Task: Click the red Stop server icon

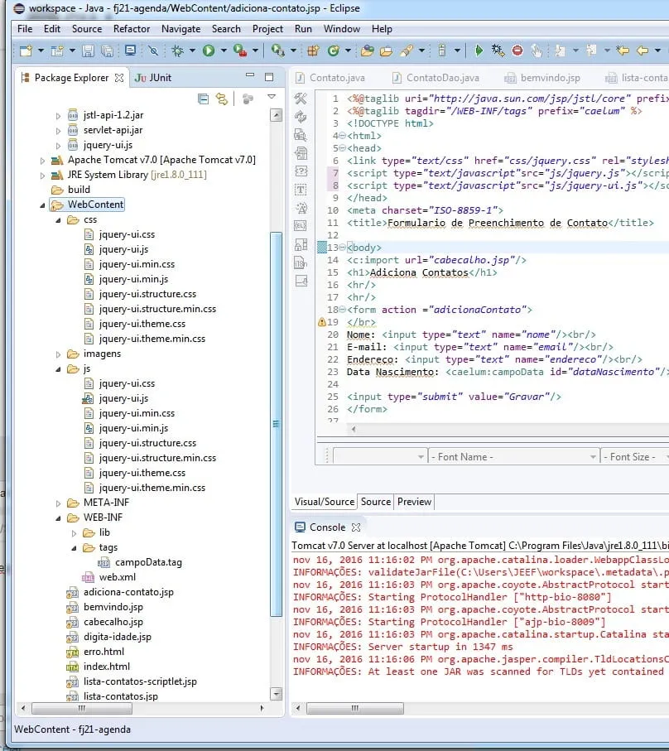Action: [517, 51]
